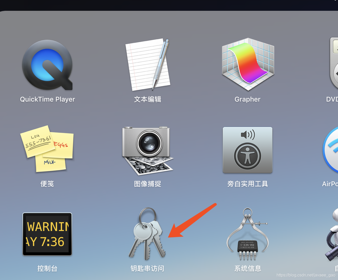
Task: Open the Automator robot icon
Action: (331, 234)
